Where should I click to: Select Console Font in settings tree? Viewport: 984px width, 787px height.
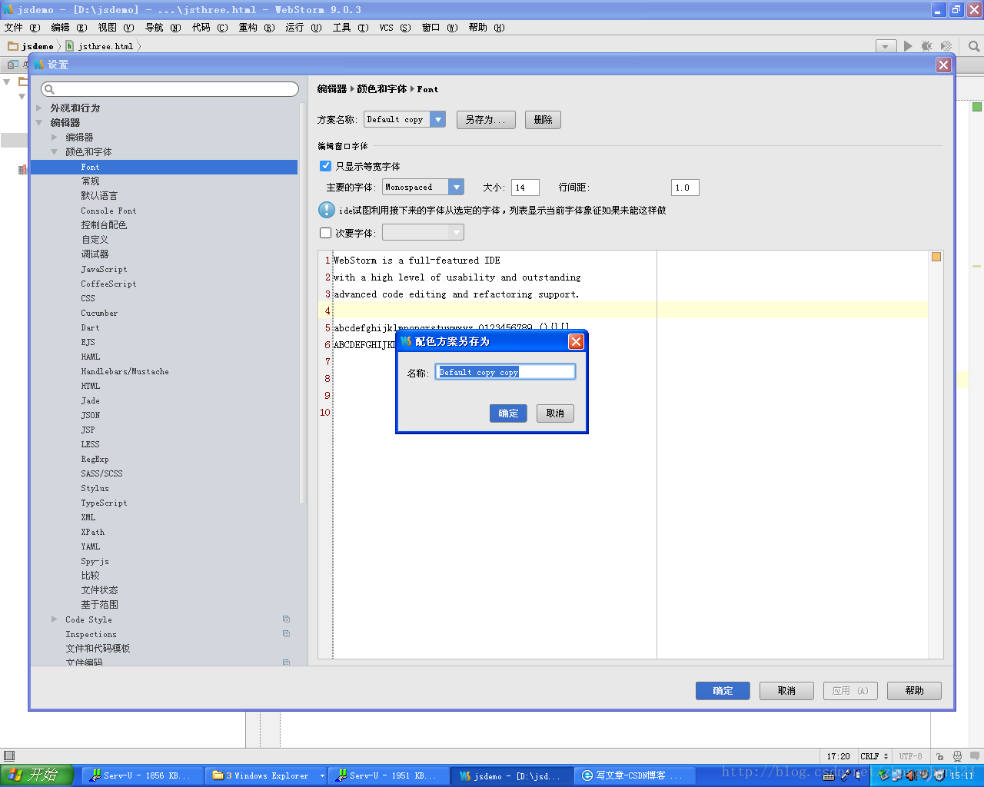click(108, 211)
